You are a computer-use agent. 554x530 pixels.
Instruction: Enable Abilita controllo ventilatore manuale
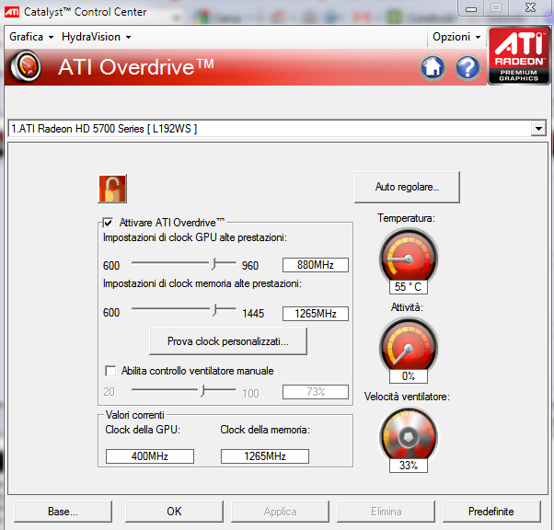110,371
